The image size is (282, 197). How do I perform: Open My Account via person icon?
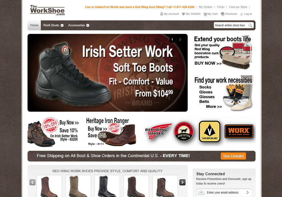click(161, 14)
